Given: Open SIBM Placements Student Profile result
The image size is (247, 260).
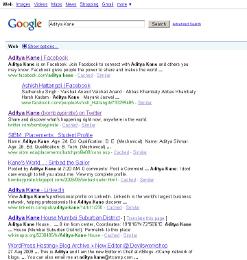Looking at the screenshot, I should coord(50,135).
